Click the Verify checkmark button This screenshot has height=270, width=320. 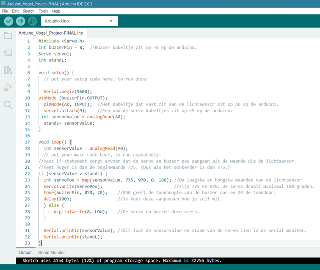tap(8, 21)
